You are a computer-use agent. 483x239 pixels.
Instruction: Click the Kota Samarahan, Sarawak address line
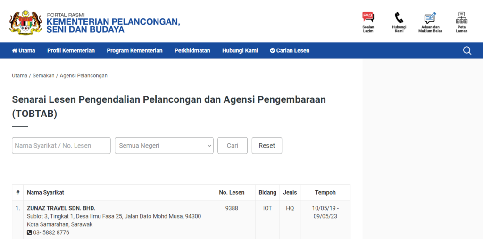click(x=60, y=224)
